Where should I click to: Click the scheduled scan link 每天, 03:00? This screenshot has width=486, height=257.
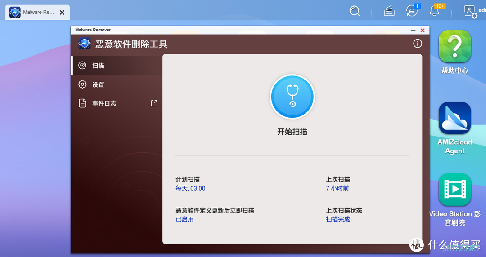click(190, 188)
